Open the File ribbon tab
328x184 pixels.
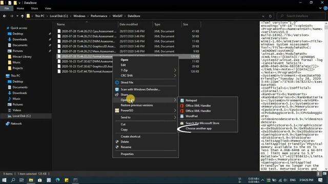(x=7, y=8)
